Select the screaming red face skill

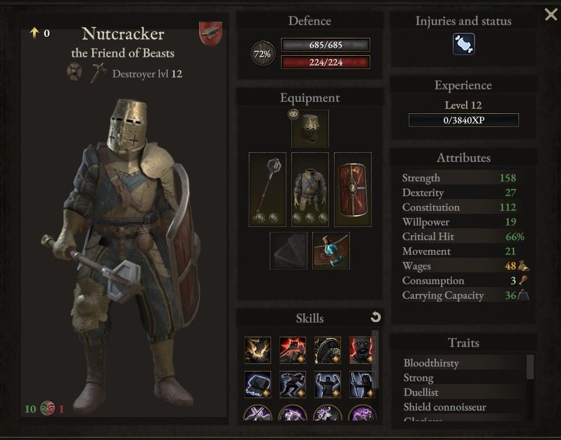361,350
